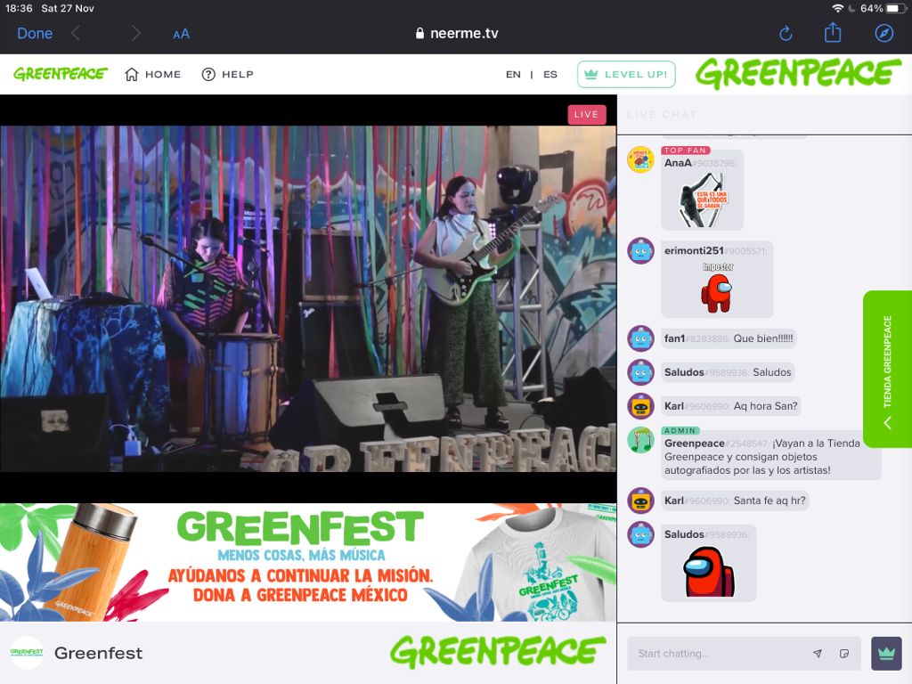
Task: Tap the Safari share icon
Action: (832, 33)
